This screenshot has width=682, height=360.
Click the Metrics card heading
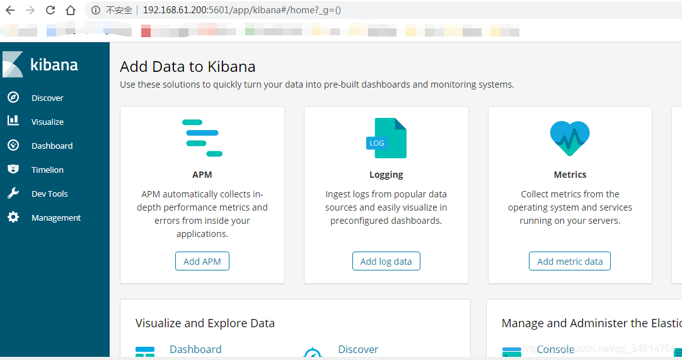pyautogui.click(x=570, y=175)
